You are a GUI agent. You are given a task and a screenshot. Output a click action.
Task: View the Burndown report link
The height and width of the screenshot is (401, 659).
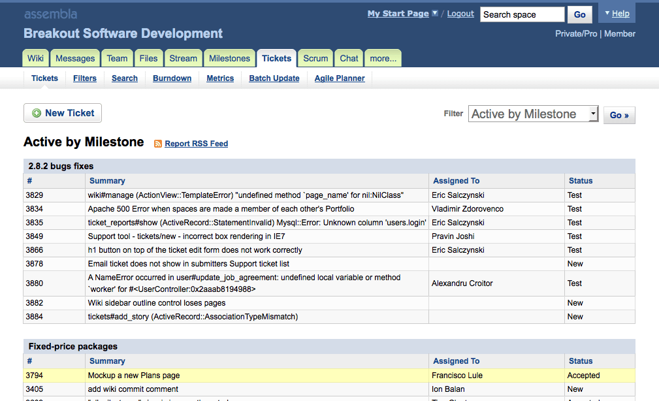tap(172, 78)
